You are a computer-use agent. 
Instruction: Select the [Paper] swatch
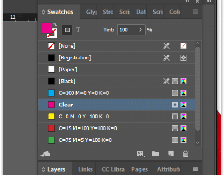(117, 70)
